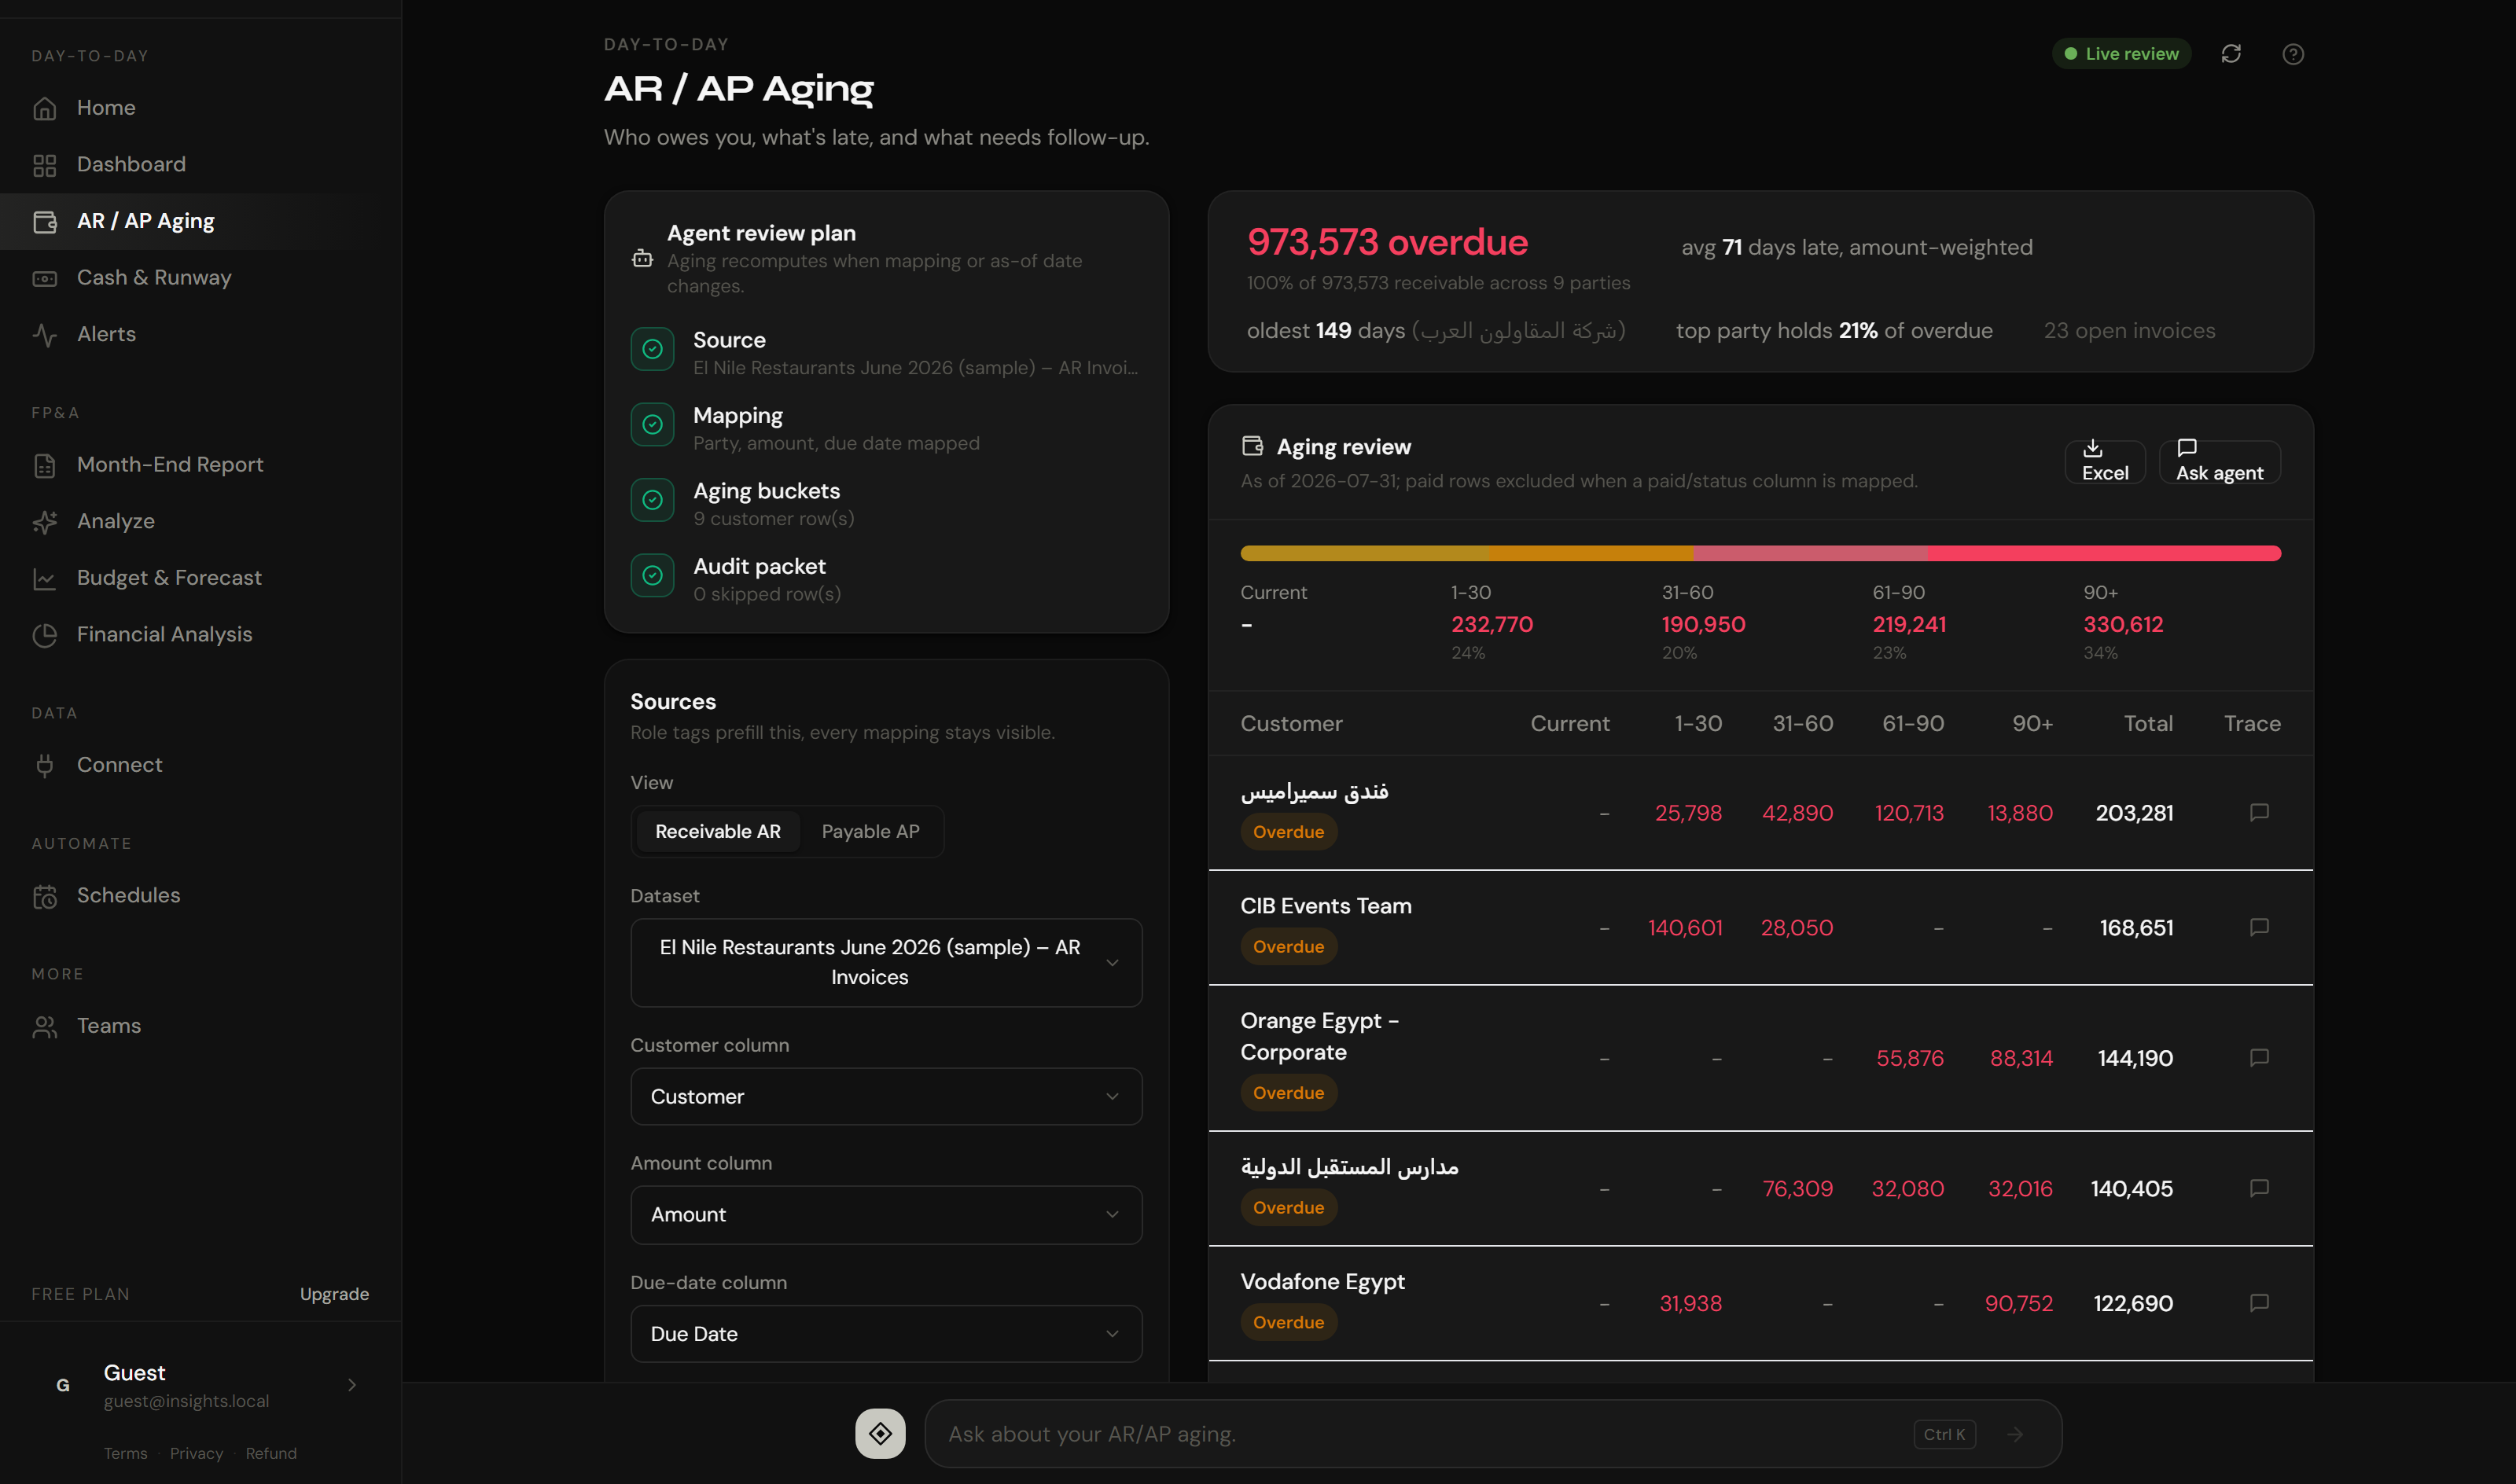Screen dimensions: 2516x1484
Task: Open trace comment for Vodafone Egypt row
Action: tap(2259, 1302)
